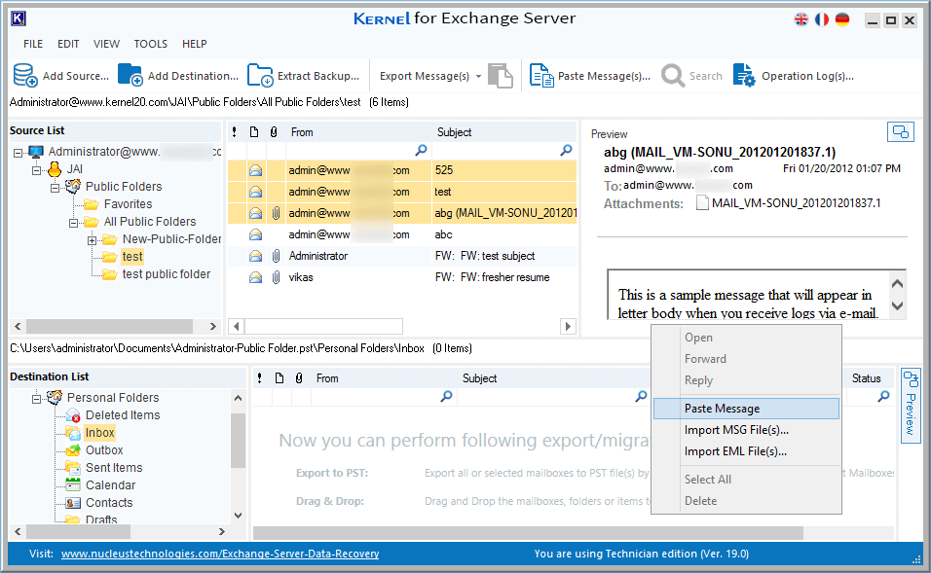The height and width of the screenshot is (573, 931).
Task: Click destination Subject filter input field
Action: (554, 396)
